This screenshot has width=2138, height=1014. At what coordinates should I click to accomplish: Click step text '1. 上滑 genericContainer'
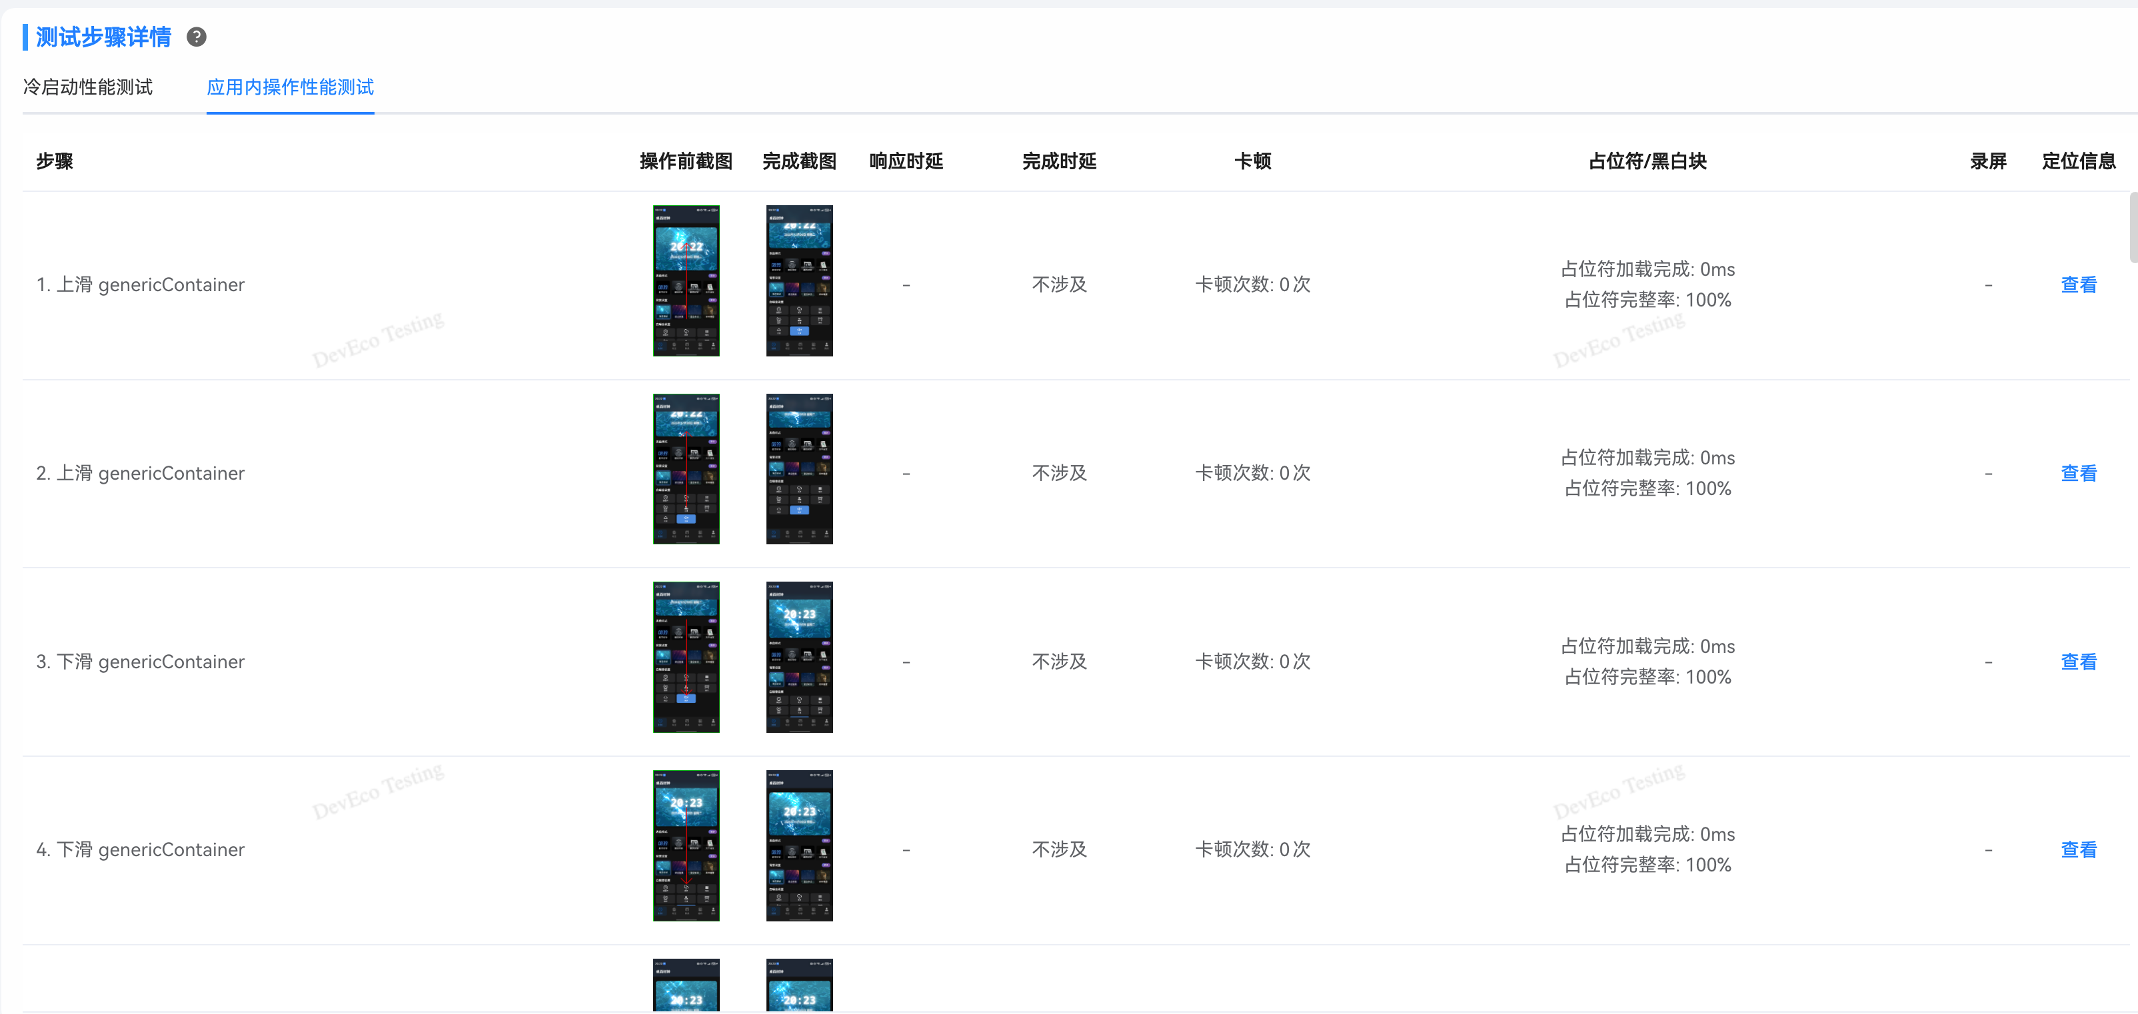tap(140, 284)
